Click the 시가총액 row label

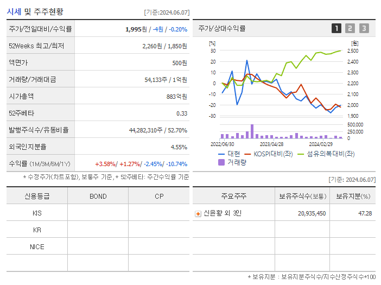pos(21,96)
